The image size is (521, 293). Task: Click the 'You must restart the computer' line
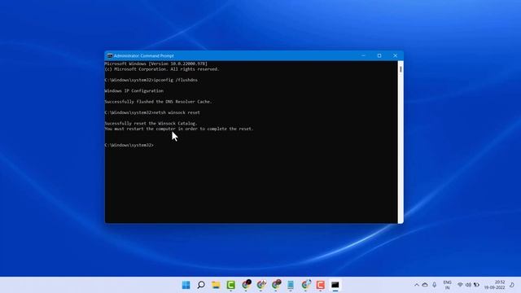[x=179, y=129]
